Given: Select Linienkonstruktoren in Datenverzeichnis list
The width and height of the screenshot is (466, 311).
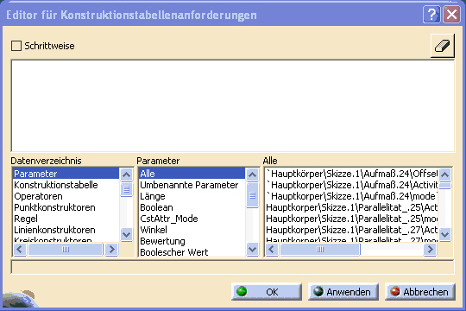Looking at the screenshot, I should click(66, 230).
